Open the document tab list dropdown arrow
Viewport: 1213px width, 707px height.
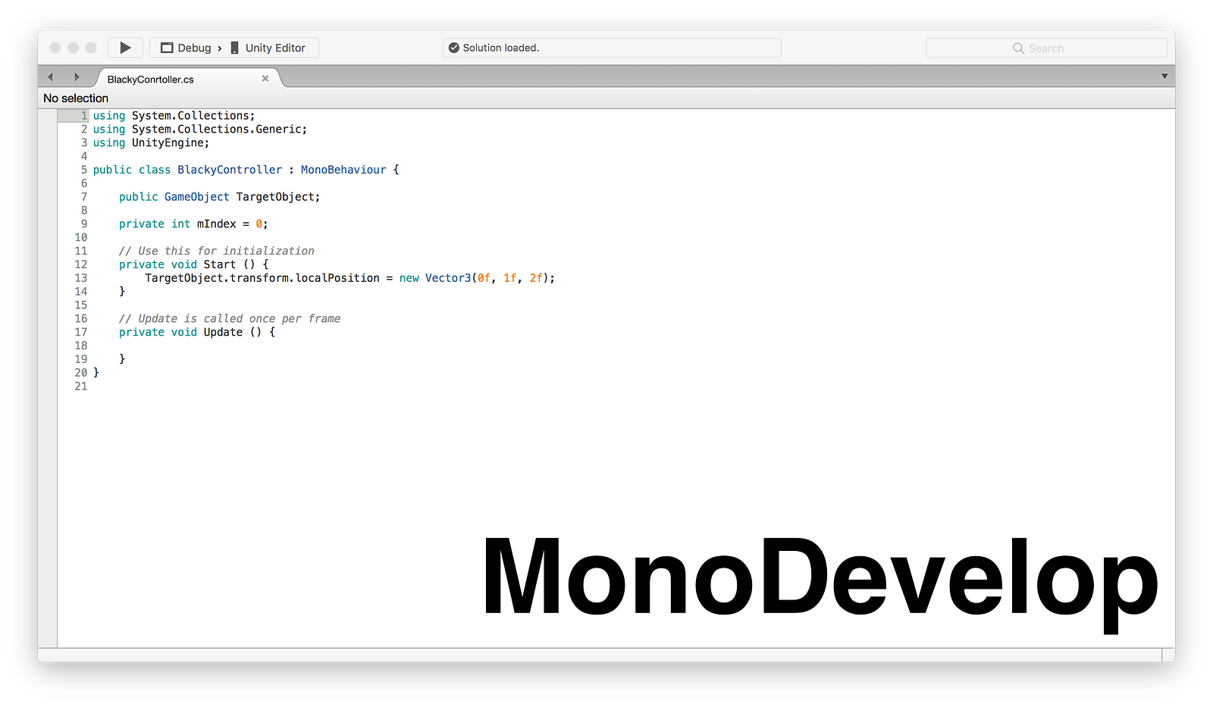(x=1164, y=76)
